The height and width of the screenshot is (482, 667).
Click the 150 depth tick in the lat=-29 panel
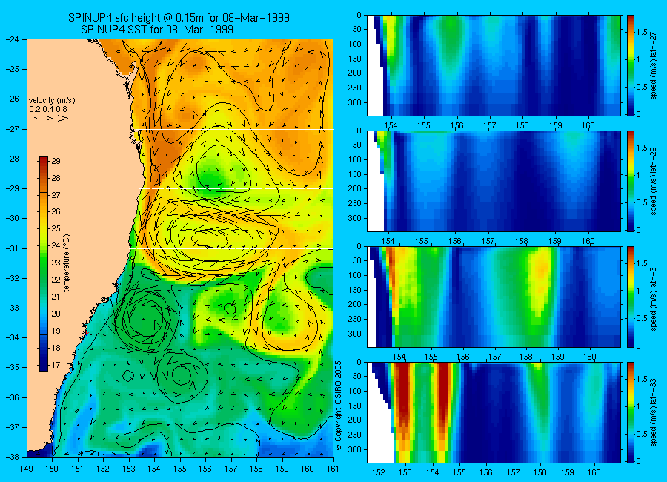354,174
